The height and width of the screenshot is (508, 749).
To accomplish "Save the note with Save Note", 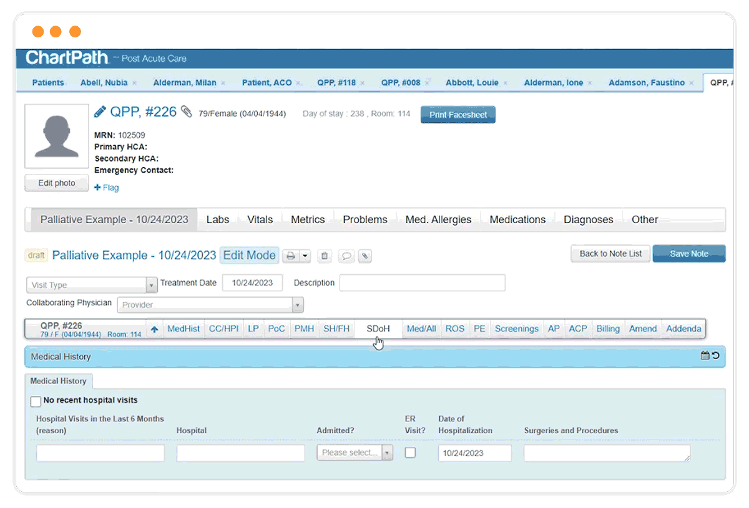I will coord(688,254).
